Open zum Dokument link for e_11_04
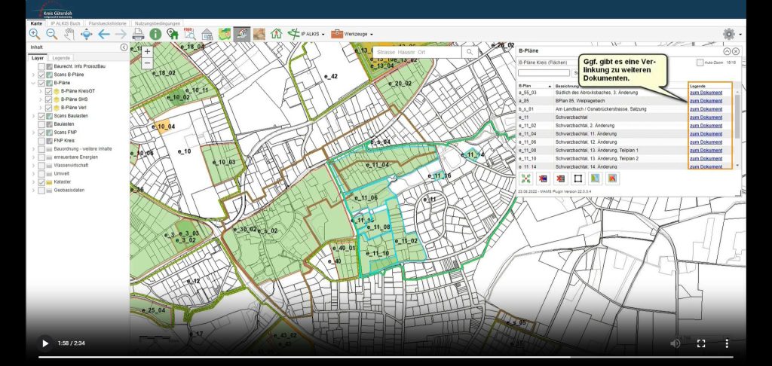 (x=706, y=134)
